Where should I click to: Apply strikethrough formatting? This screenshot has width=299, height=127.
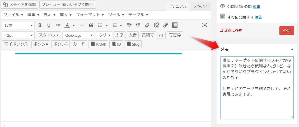[x=58, y=25]
